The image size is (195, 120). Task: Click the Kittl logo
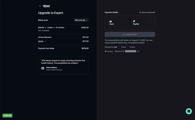(46, 6)
